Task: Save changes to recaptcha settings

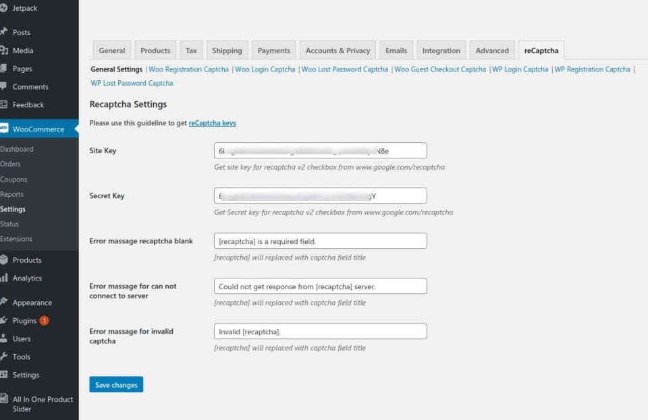Action: tap(116, 384)
